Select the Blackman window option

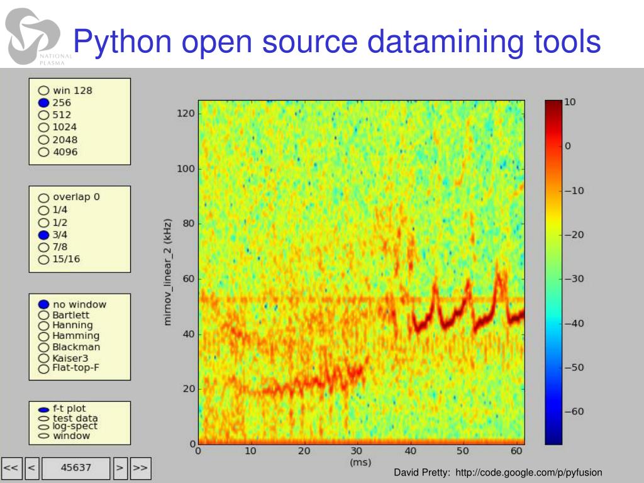tap(43, 347)
